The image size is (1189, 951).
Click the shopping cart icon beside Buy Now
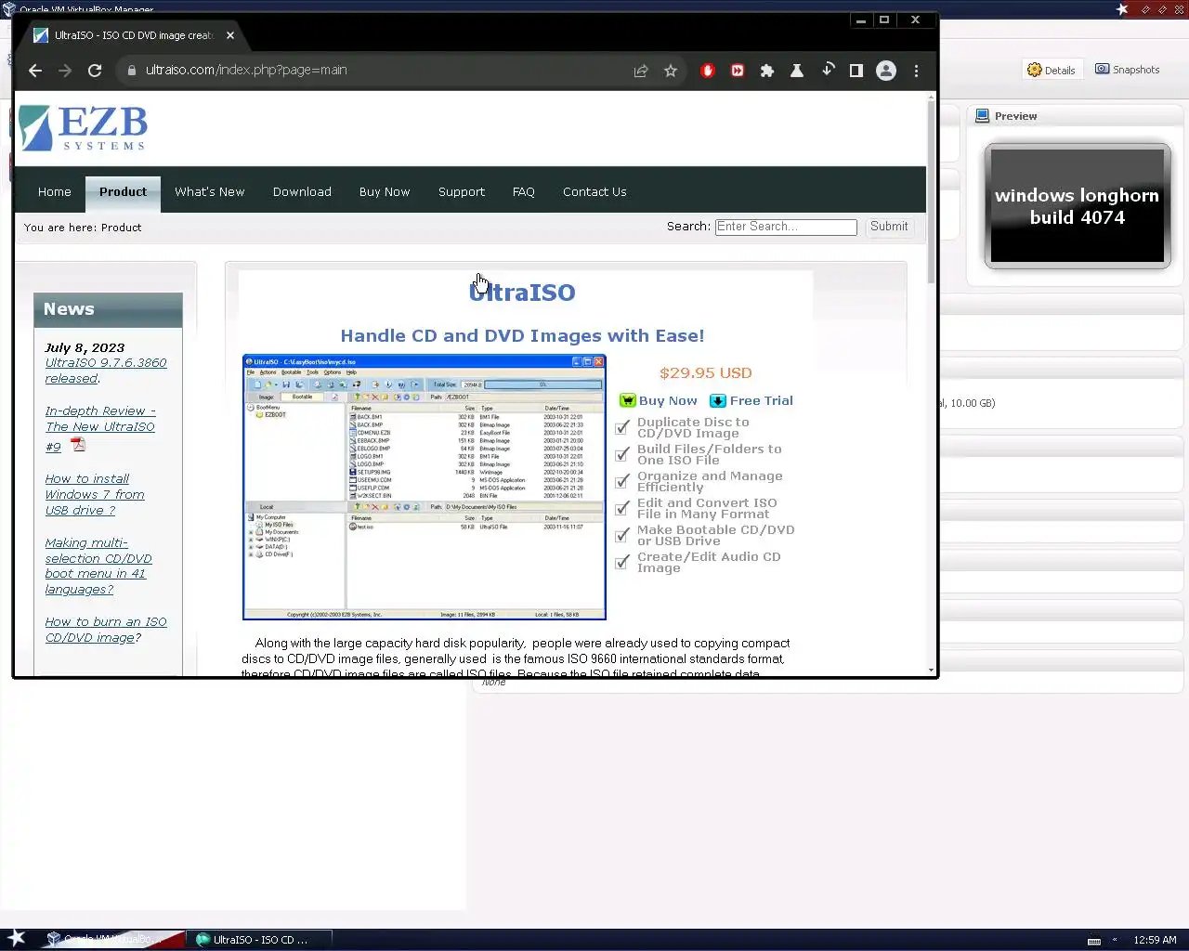[628, 401]
